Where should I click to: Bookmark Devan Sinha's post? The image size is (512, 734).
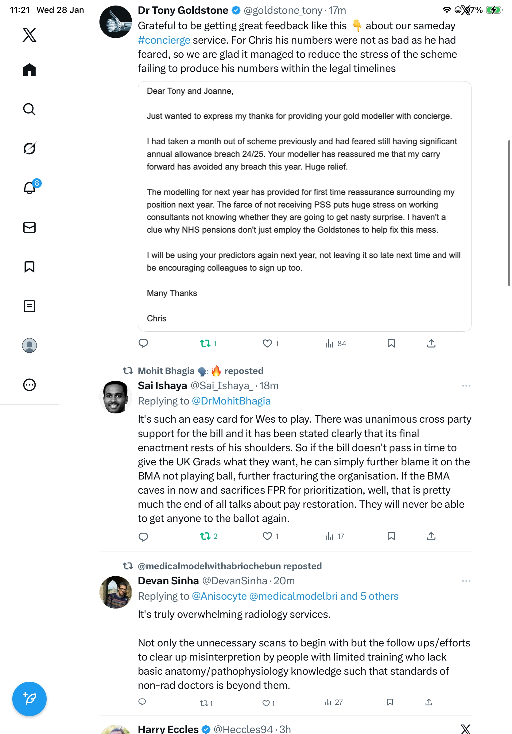point(390,702)
